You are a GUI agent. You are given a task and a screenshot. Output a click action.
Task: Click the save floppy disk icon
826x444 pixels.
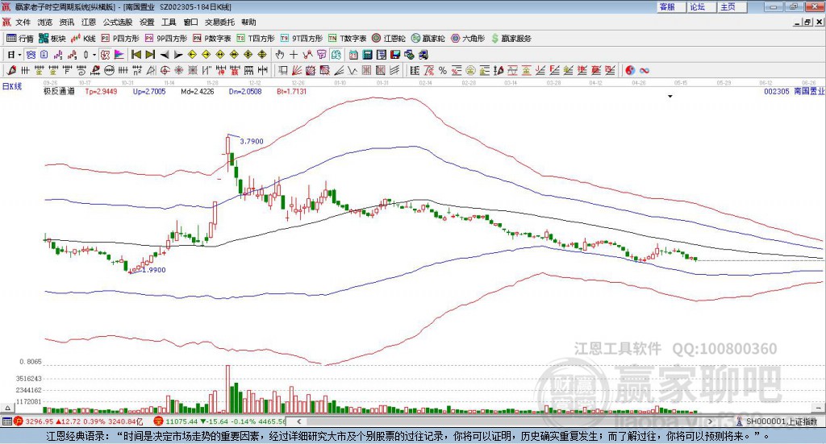pos(395,55)
